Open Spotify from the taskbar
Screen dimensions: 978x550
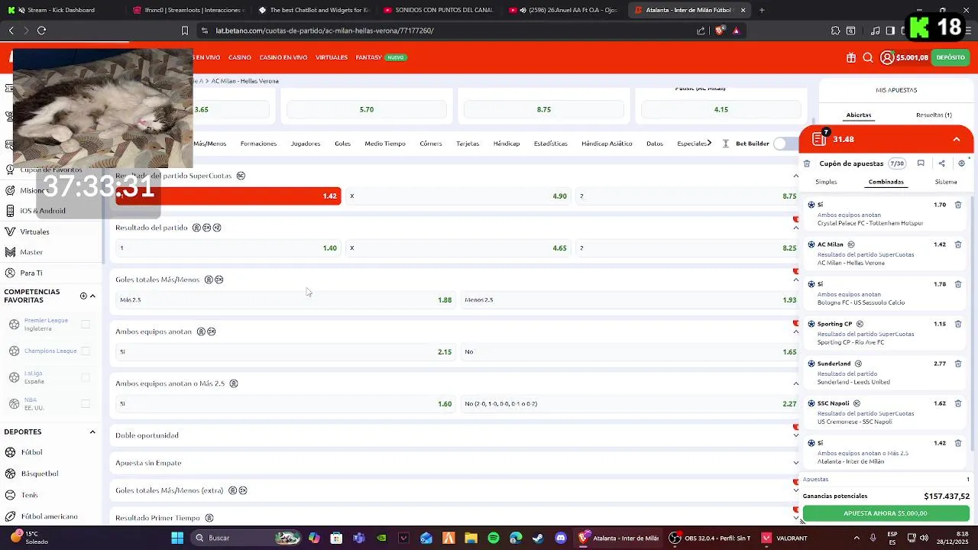(493, 538)
